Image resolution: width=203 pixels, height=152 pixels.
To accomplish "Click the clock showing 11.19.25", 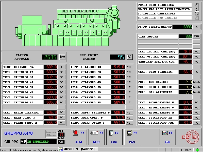I will 186,150.
